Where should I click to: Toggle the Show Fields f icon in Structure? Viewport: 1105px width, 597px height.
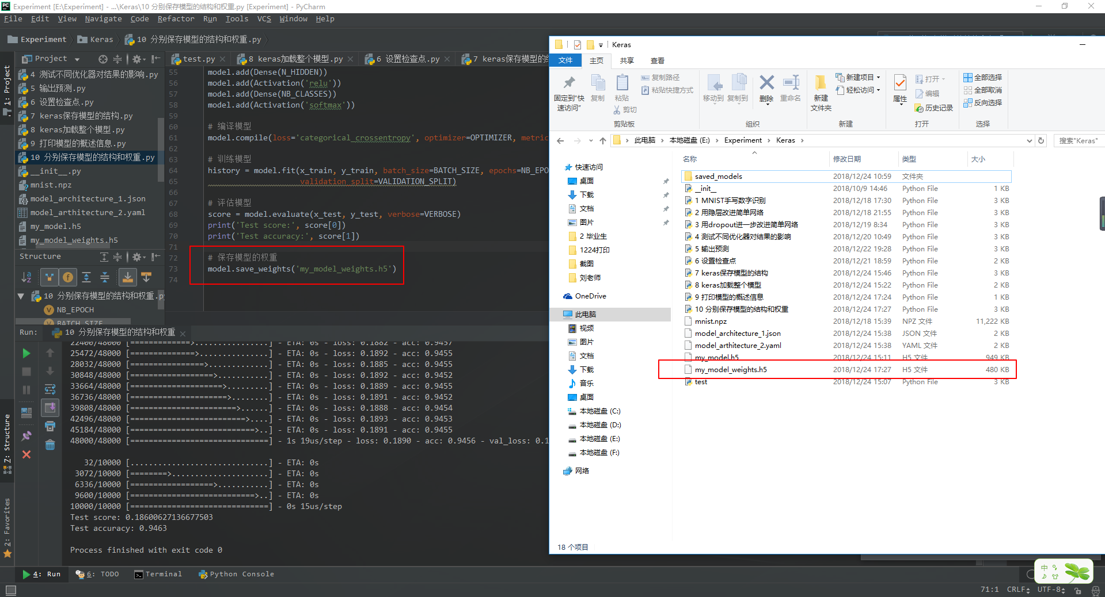pyautogui.click(x=67, y=277)
